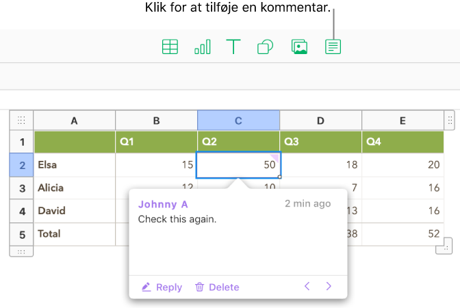The image size is (460, 308).
Task: Click the Total cell in row 5
Action: pos(75,234)
